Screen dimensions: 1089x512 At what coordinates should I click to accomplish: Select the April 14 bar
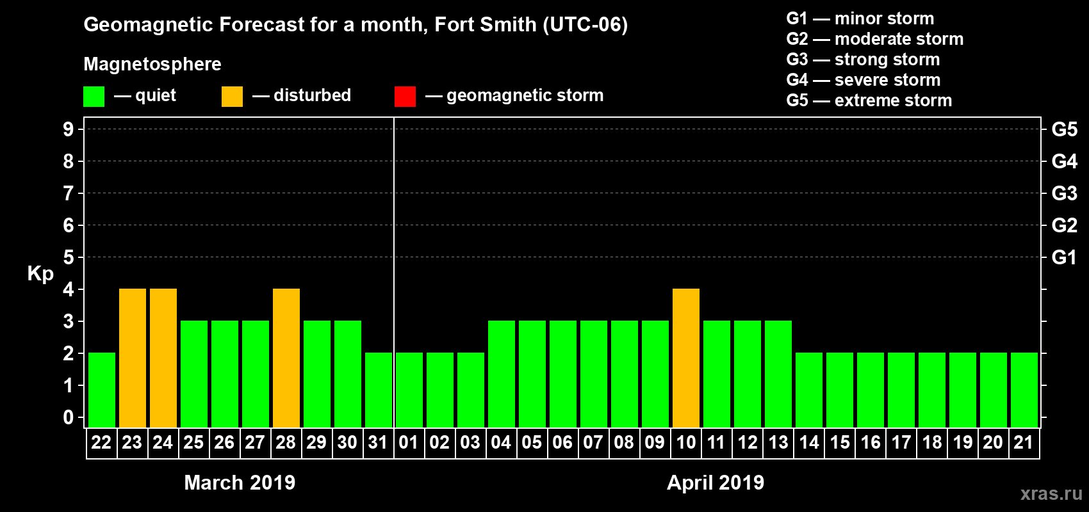coord(809,390)
